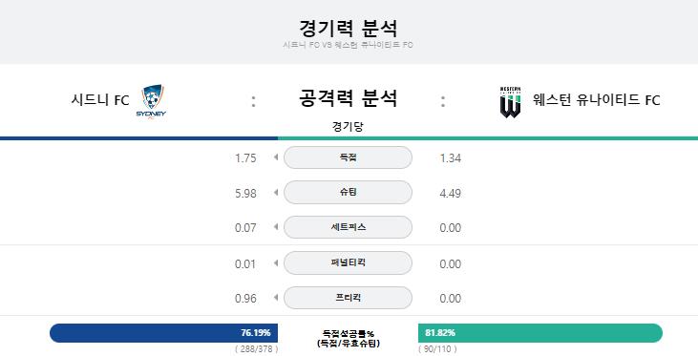Viewport: 698px width, 356px height.
Task: Select the 득점 stat pill
Action: pos(348,157)
